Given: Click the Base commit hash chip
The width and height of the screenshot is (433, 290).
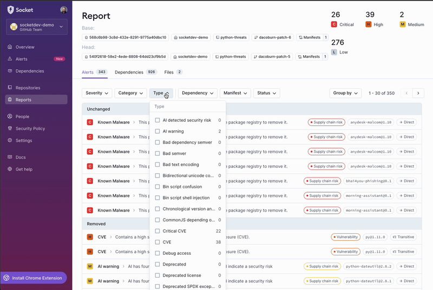Looking at the screenshot, I should click(x=126, y=37).
